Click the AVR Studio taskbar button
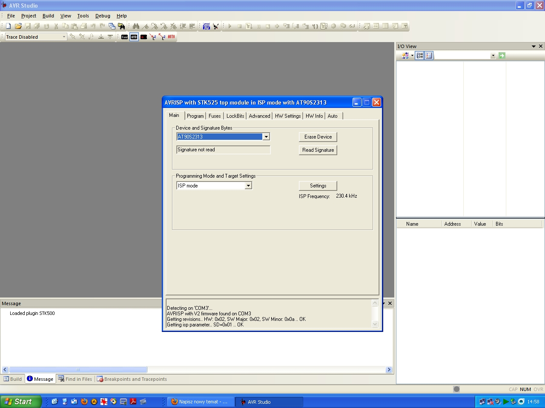The height and width of the screenshot is (408, 545). pyautogui.click(x=270, y=402)
